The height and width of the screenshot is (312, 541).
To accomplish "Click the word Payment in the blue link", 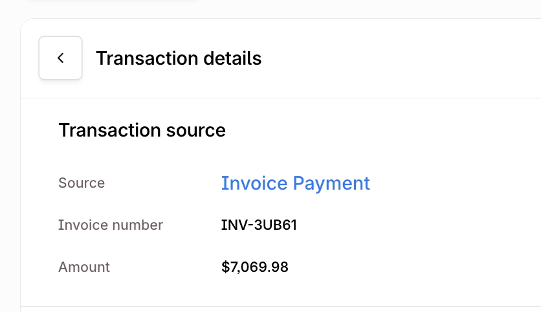I will pyautogui.click(x=332, y=183).
